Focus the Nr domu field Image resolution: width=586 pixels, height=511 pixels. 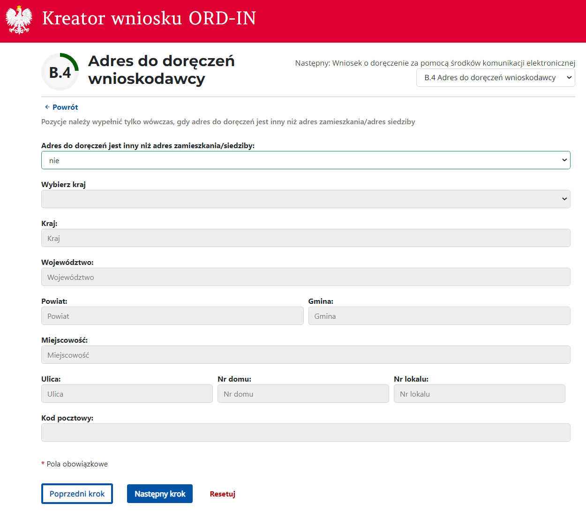(303, 394)
